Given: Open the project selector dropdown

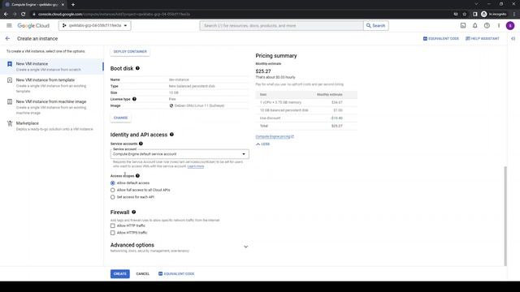Looking at the screenshot, I should 94,25.
